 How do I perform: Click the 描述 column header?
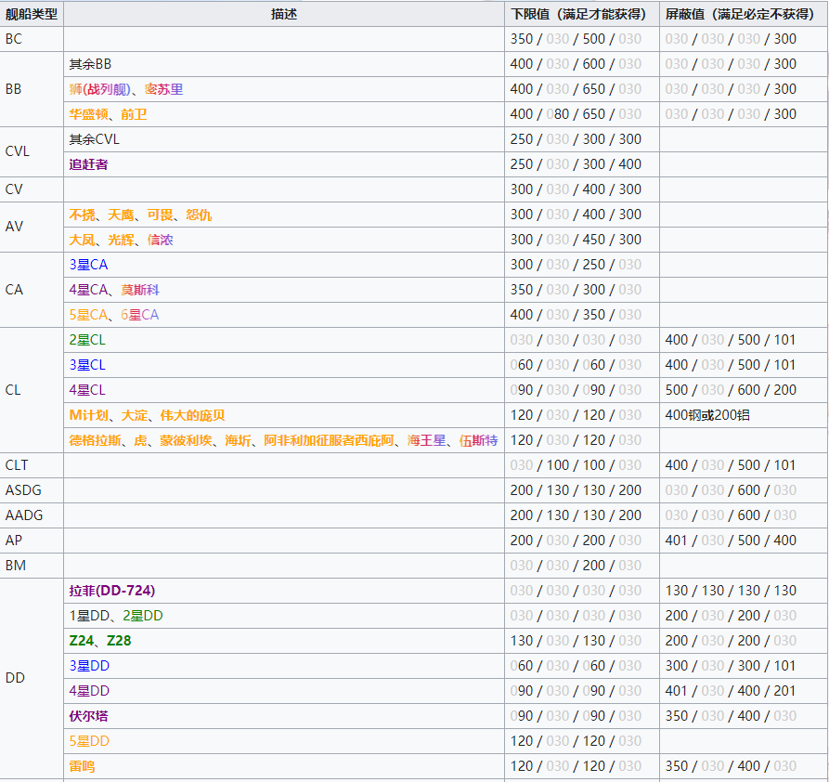point(284,14)
